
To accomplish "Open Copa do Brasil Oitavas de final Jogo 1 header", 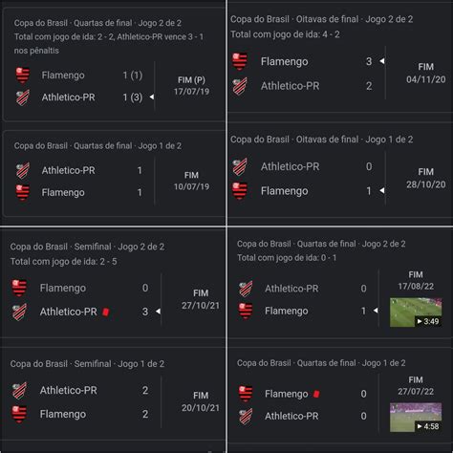I will pyautogui.click(x=321, y=140).
